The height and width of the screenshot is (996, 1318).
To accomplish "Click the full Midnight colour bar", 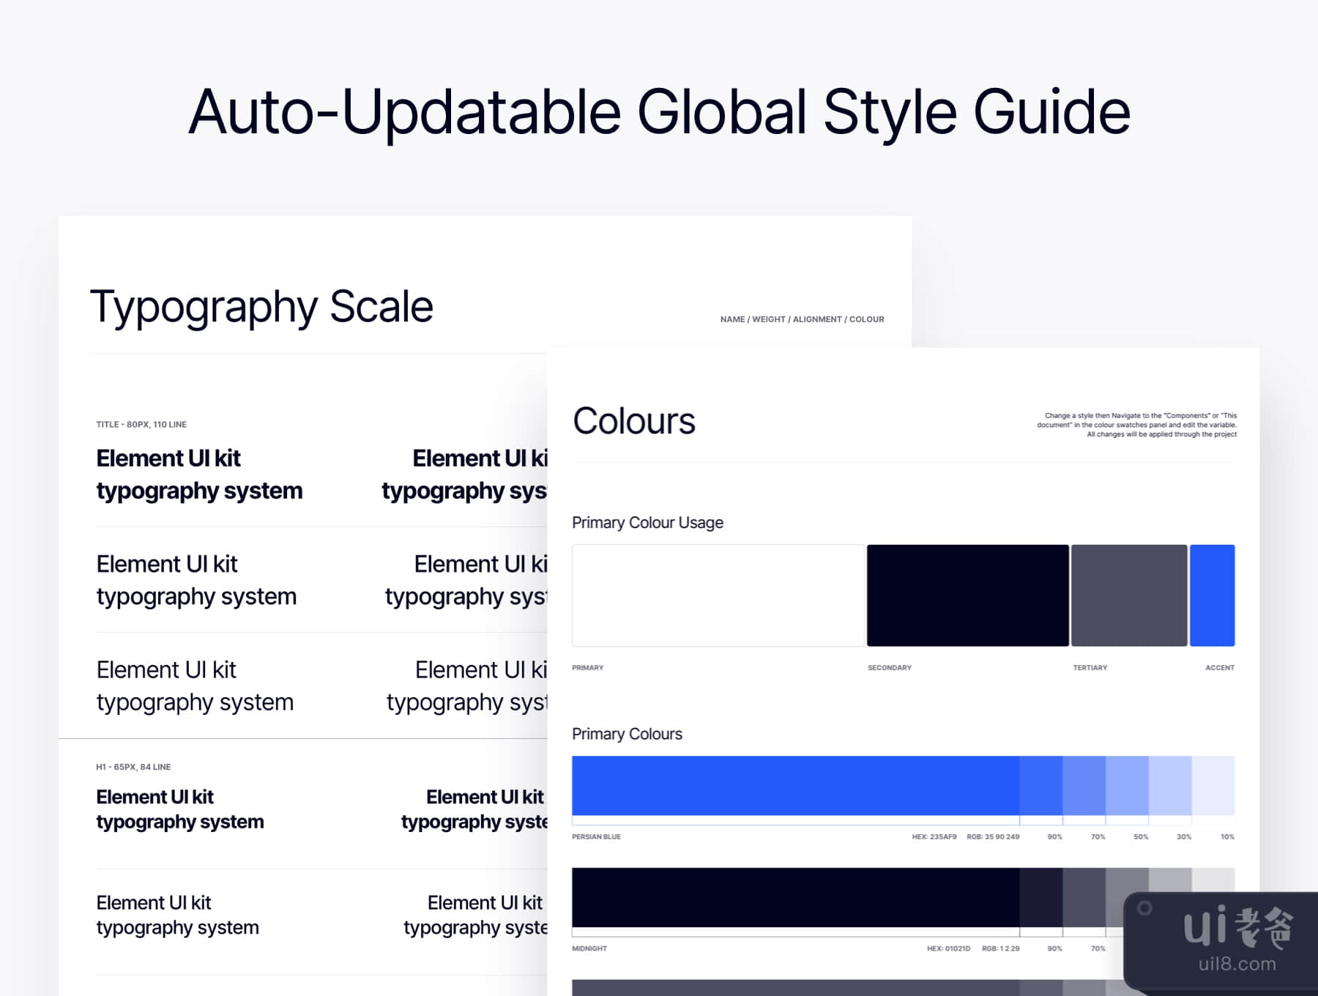I will pyautogui.click(x=795, y=897).
